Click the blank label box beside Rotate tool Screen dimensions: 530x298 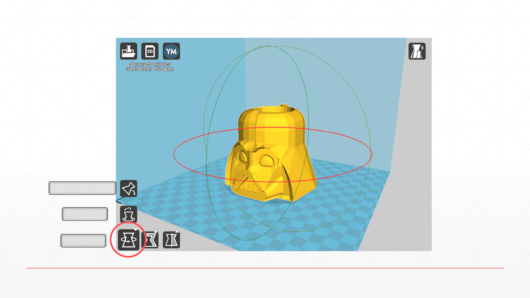pos(83,241)
